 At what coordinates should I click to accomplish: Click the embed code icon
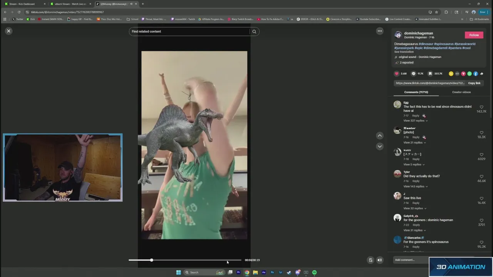[x=457, y=73]
